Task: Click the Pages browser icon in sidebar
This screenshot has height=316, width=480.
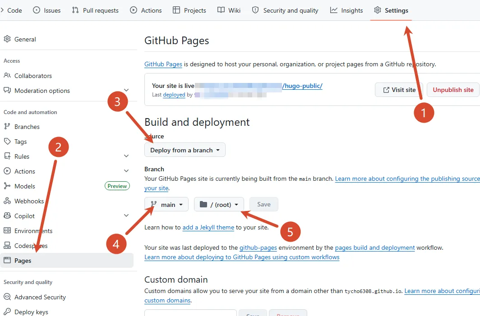Action: click(7, 260)
